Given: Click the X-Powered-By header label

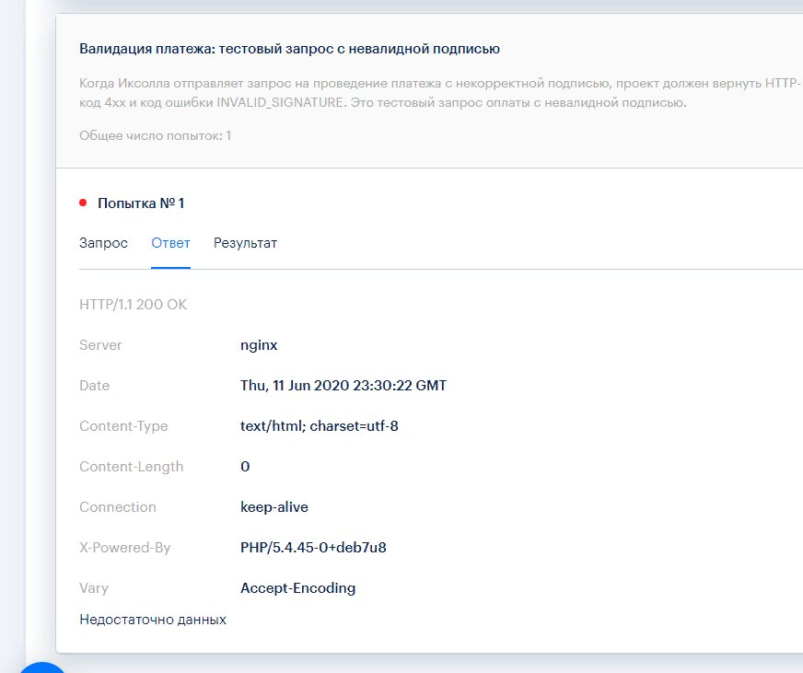Looking at the screenshot, I should click(x=125, y=548).
